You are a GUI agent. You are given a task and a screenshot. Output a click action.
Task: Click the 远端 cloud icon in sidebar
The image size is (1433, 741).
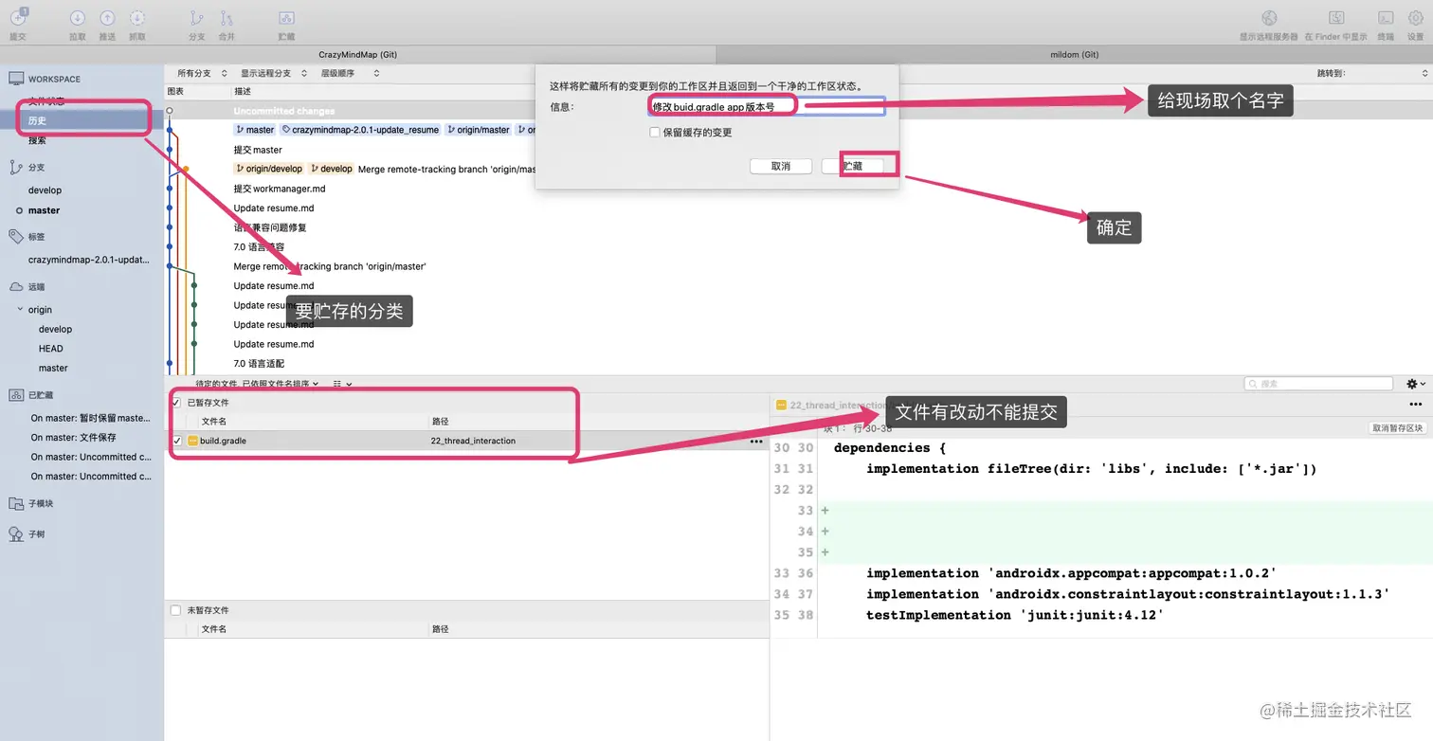(x=15, y=286)
